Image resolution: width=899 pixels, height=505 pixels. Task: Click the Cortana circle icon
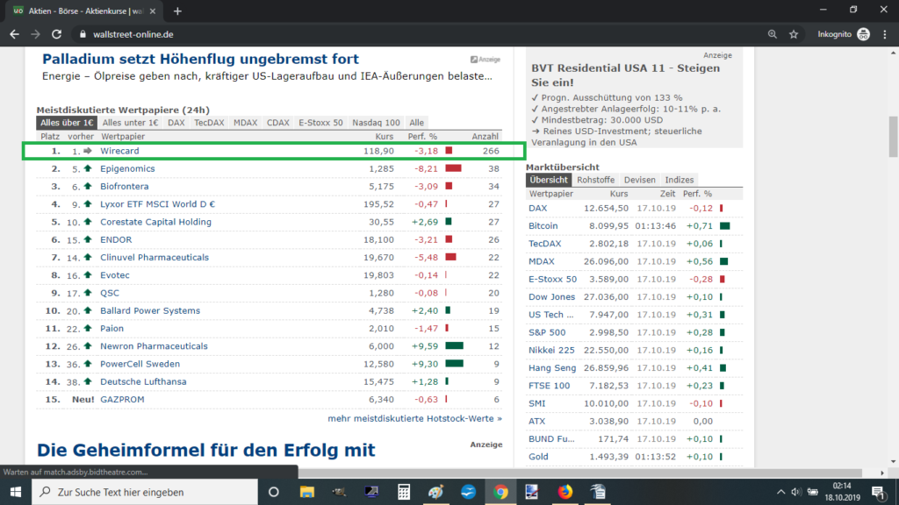[x=274, y=492]
